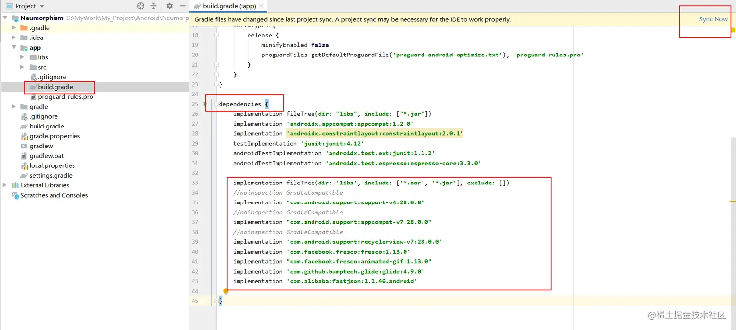The image size is (736, 330).
Task: Fold the release block at line 18
Action: tap(216, 35)
